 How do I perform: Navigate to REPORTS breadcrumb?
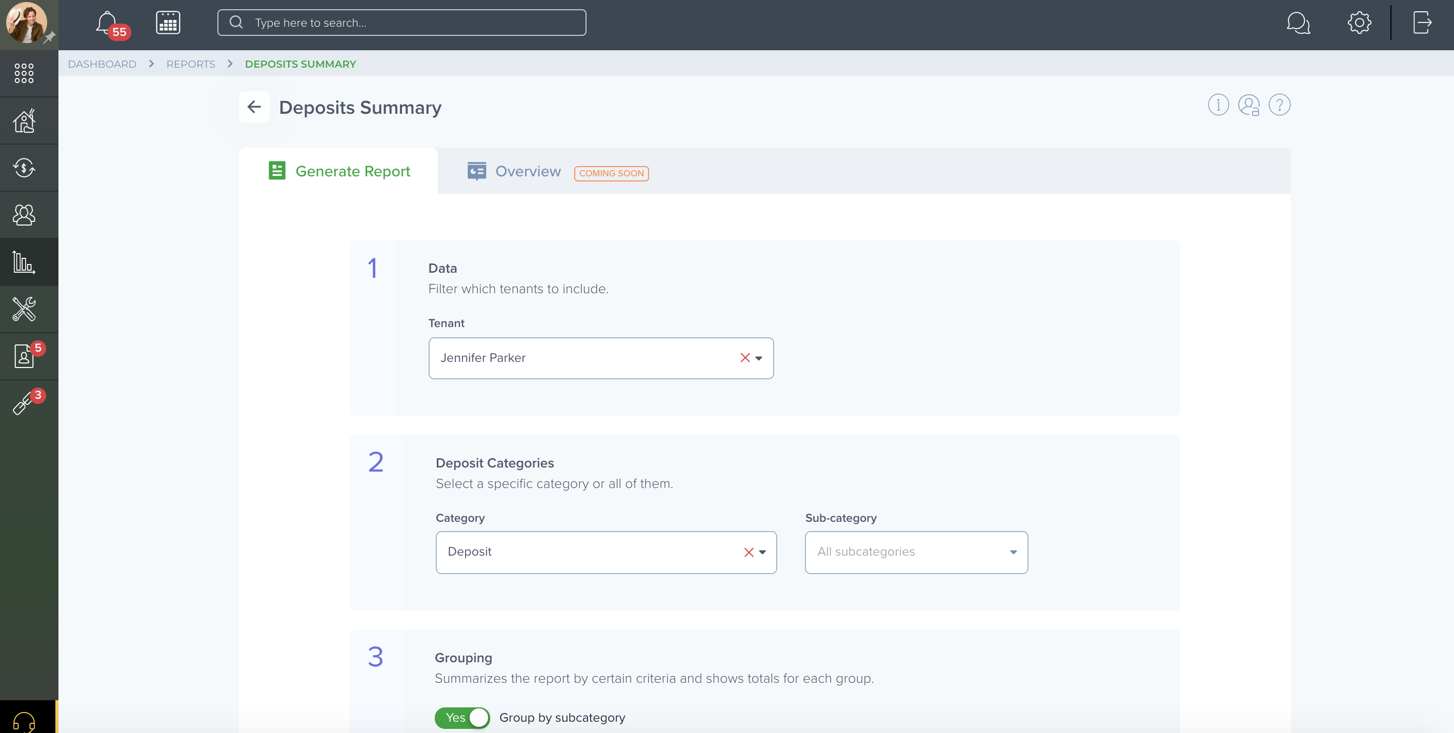(191, 64)
